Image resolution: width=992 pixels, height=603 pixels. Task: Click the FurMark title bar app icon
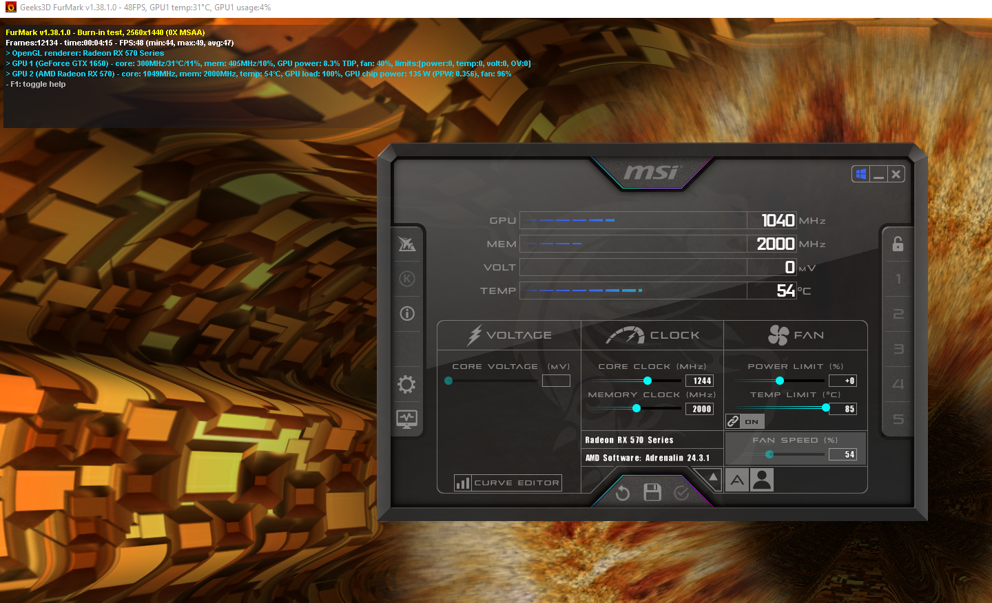tap(10, 8)
